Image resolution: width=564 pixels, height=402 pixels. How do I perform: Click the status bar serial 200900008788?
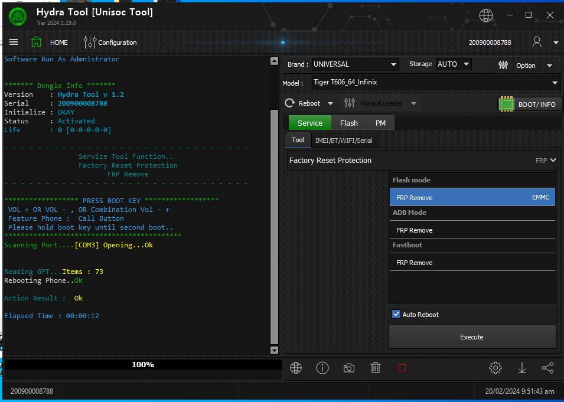(32, 391)
